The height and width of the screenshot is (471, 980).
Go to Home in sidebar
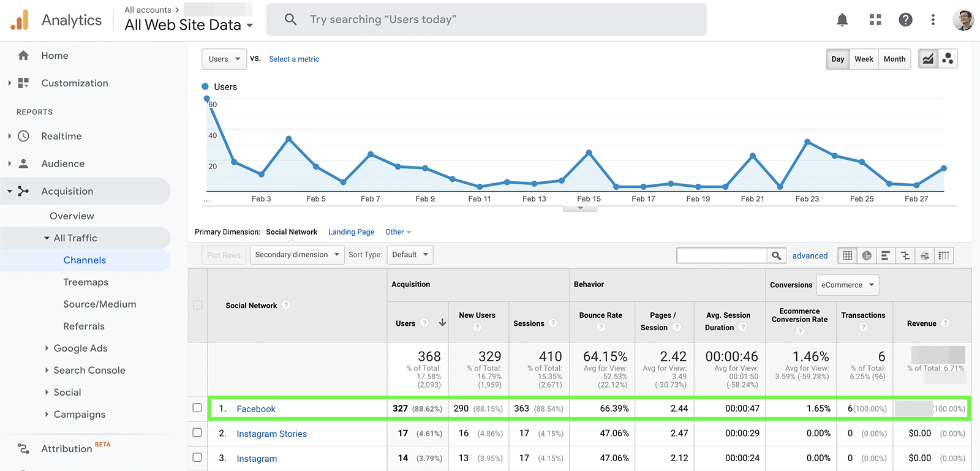click(x=55, y=56)
